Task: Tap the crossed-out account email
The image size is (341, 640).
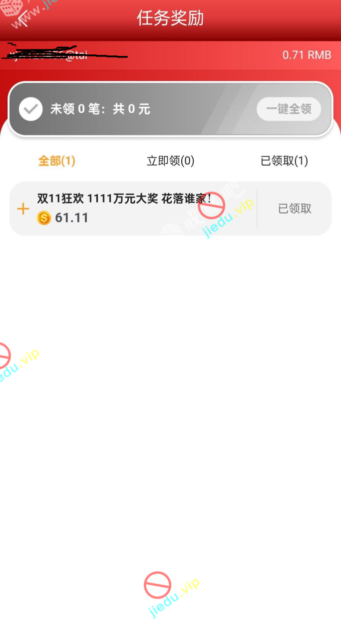Action: [x=65, y=52]
